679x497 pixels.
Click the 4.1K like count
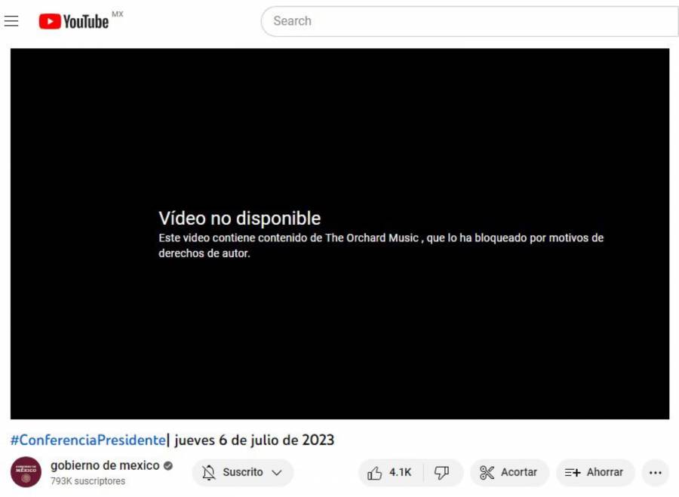(400, 472)
